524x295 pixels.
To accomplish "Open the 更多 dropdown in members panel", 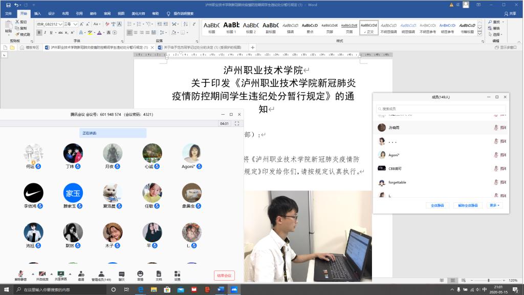I will tap(495, 205).
